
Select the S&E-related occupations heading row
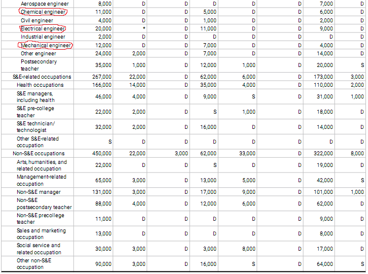point(183,77)
